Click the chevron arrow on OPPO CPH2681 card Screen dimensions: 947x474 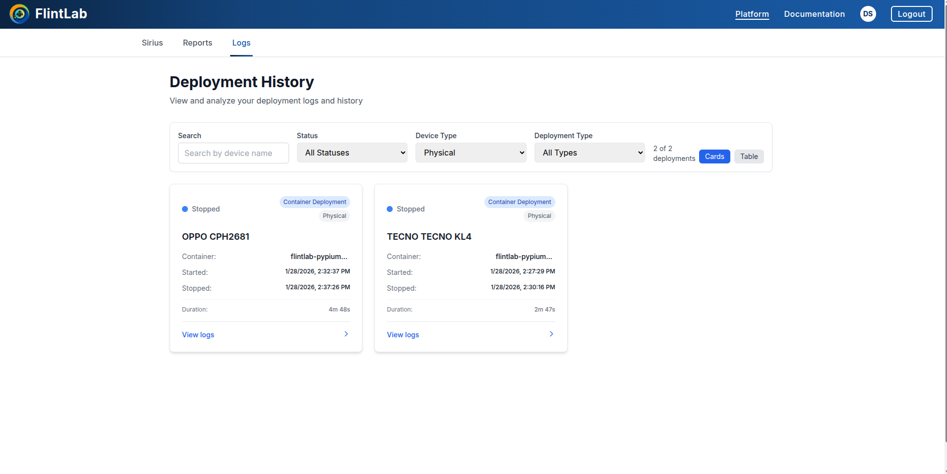pyautogui.click(x=346, y=334)
